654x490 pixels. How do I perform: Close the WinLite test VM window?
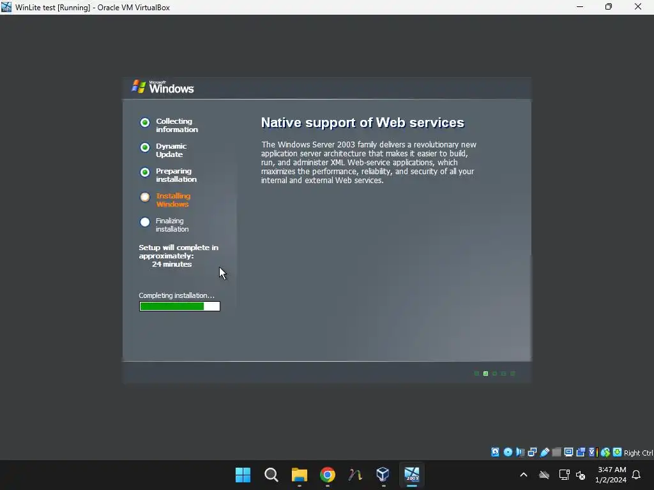click(x=638, y=7)
